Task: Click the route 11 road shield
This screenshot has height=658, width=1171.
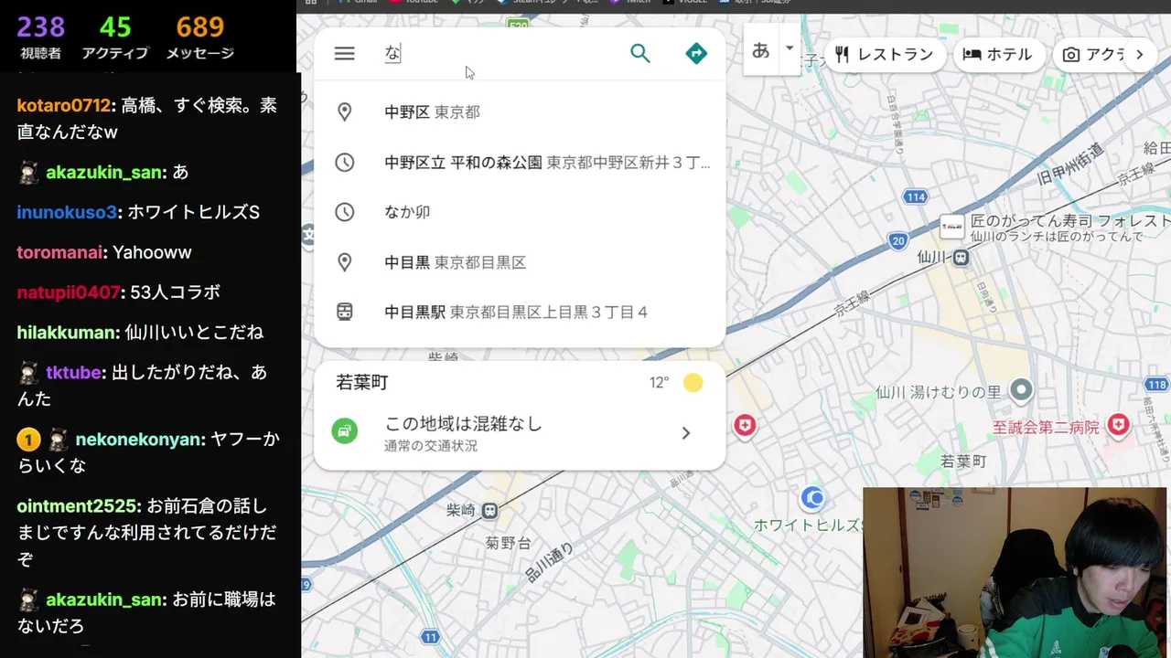Action: coord(431,637)
